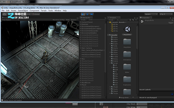Select the AI folder under Scripts

pyautogui.click(x=115, y=65)
